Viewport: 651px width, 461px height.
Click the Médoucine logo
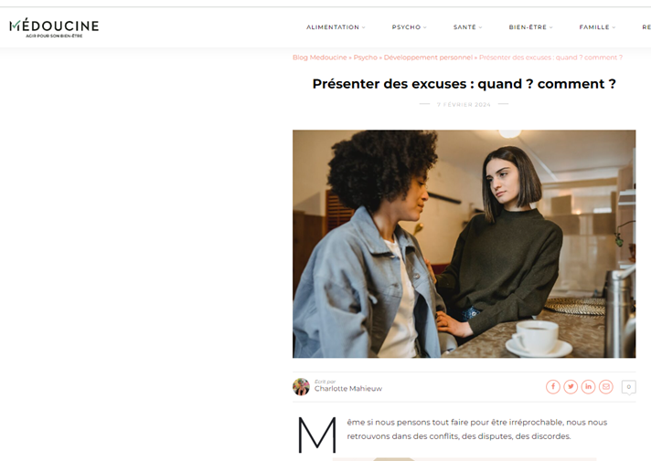(54, 27)
